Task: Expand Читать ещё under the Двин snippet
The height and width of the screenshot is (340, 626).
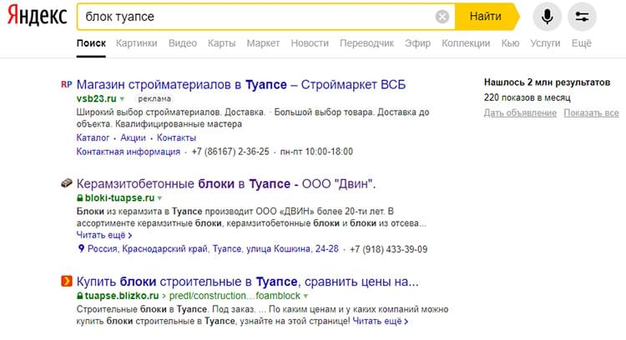Action: coord(104,235)
